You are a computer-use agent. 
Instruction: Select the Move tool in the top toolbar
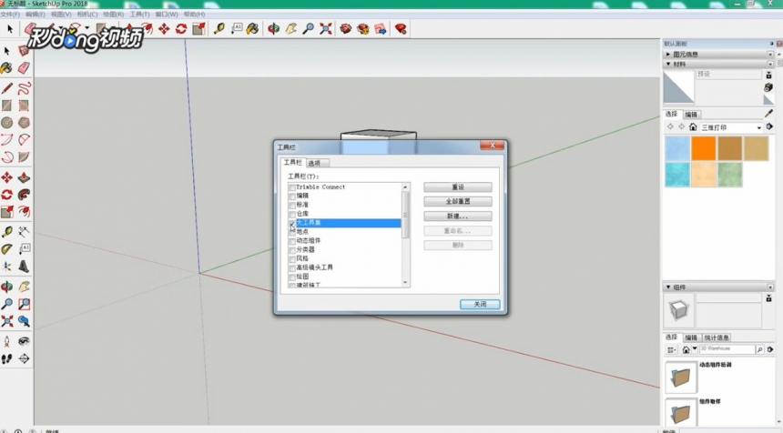click(x=164, y=29)
